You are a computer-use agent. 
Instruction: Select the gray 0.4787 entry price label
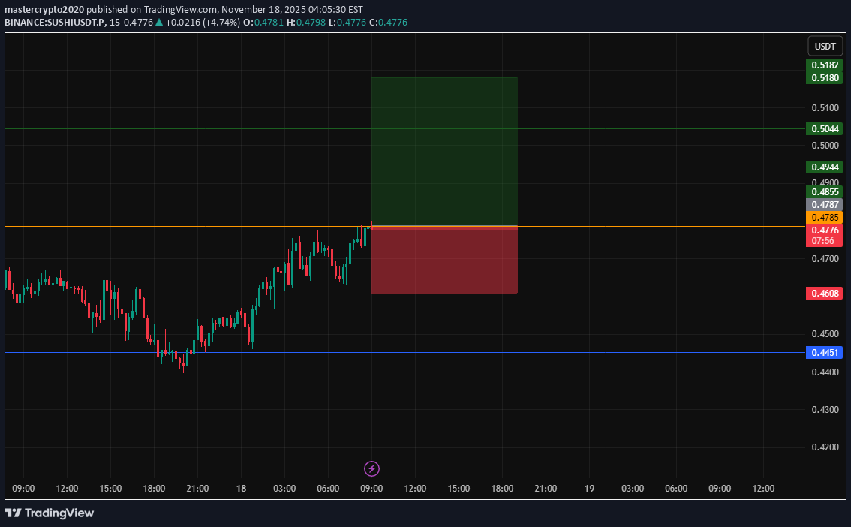pyautogui.click(x=825, y=204)
